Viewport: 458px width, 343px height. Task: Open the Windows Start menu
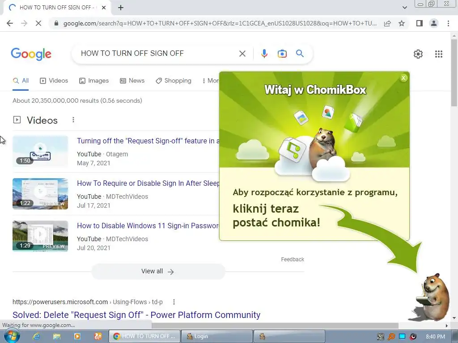[11, 336]
